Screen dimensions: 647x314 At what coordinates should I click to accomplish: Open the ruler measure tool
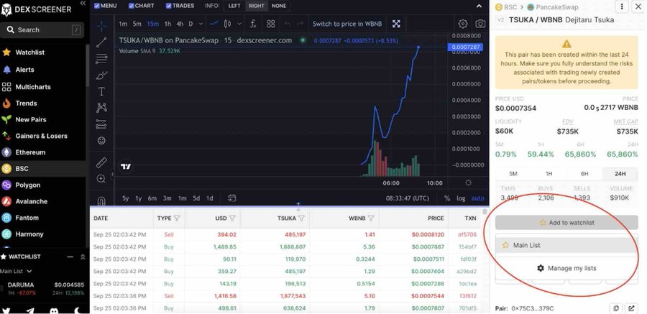(x=101, y=162)
